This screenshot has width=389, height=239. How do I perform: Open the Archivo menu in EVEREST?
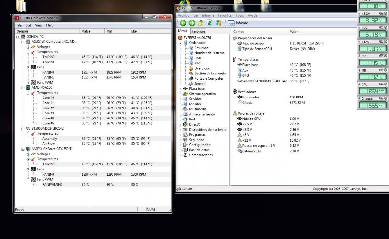click(x=183, y=15)
